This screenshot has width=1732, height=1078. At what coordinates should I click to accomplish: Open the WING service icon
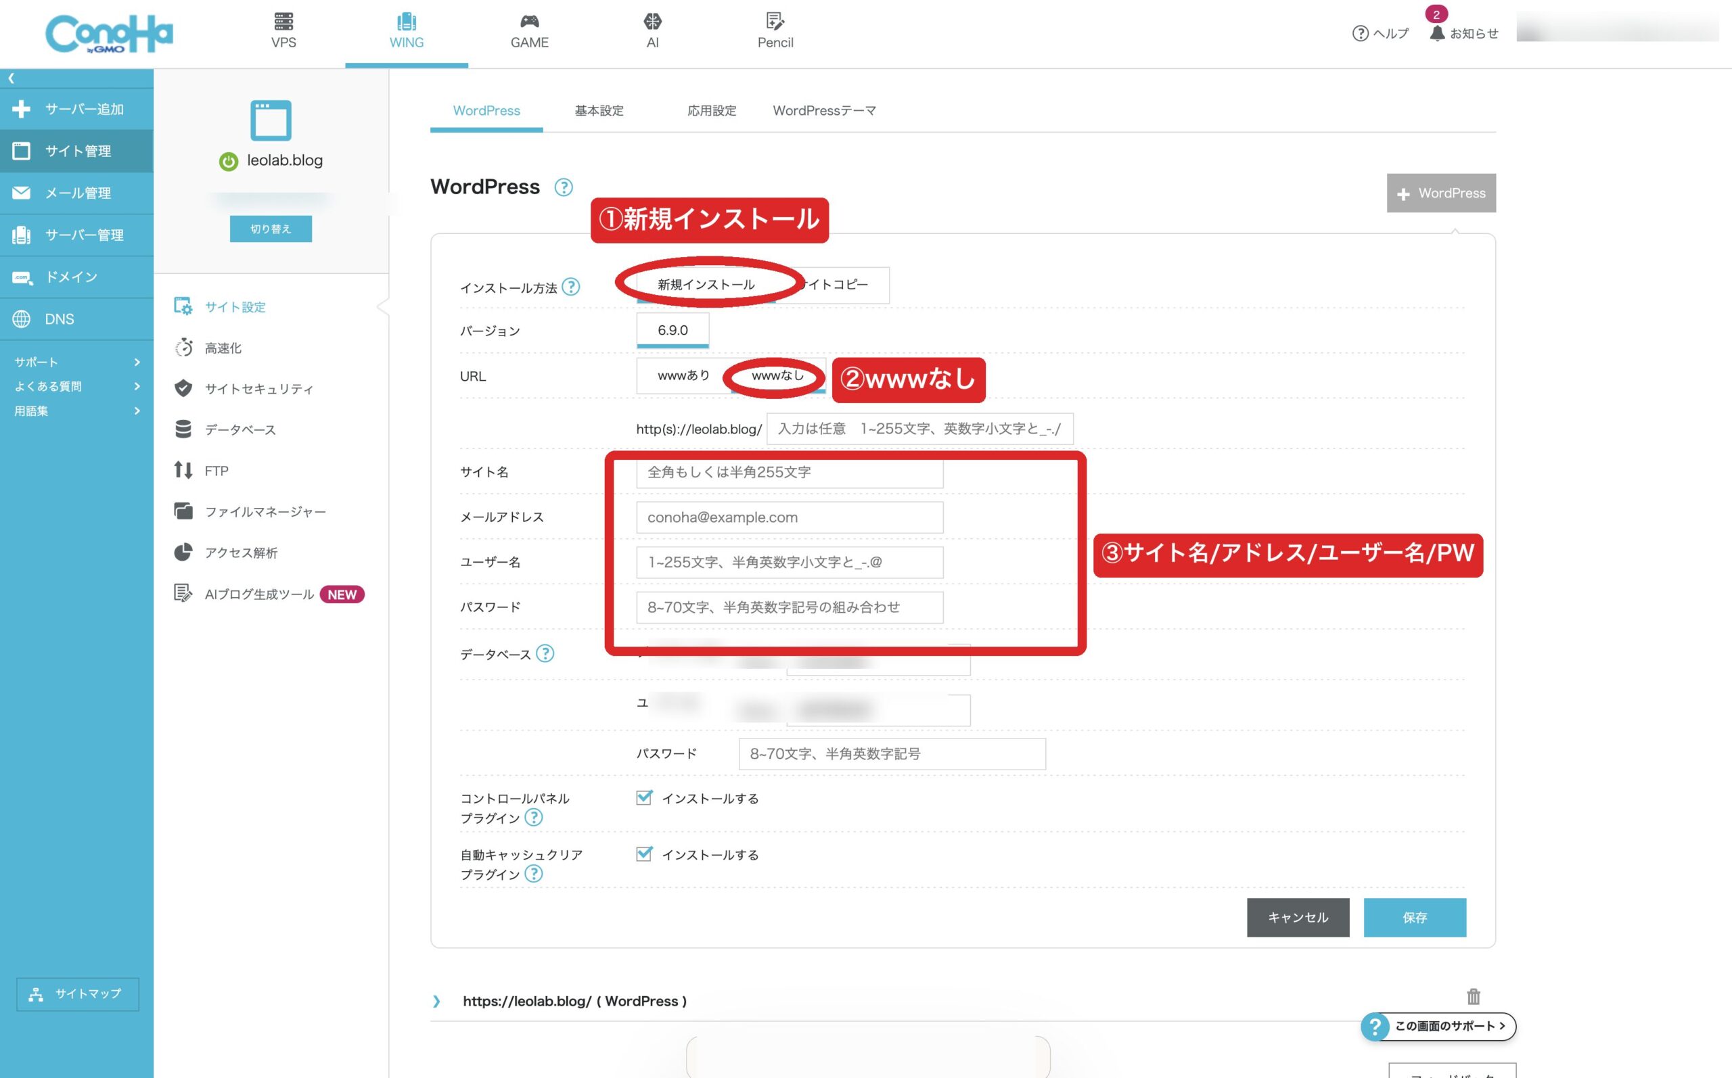(407, 30)
